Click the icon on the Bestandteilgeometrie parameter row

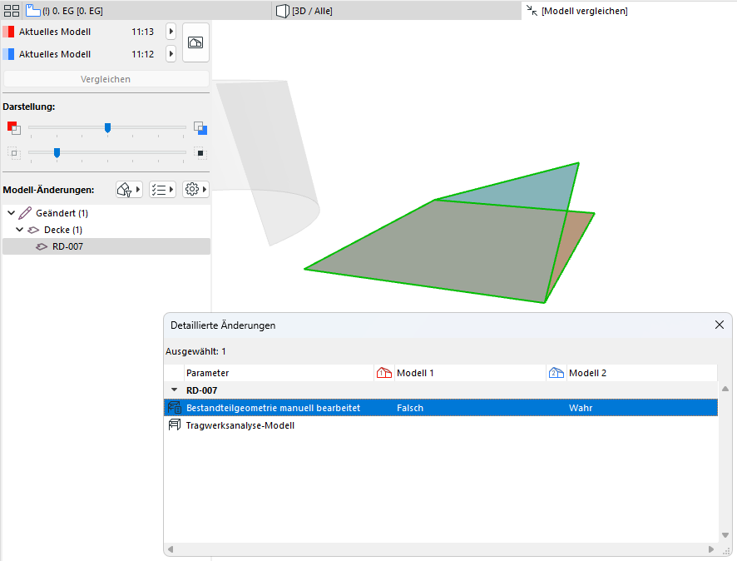(x=174, y=407)
